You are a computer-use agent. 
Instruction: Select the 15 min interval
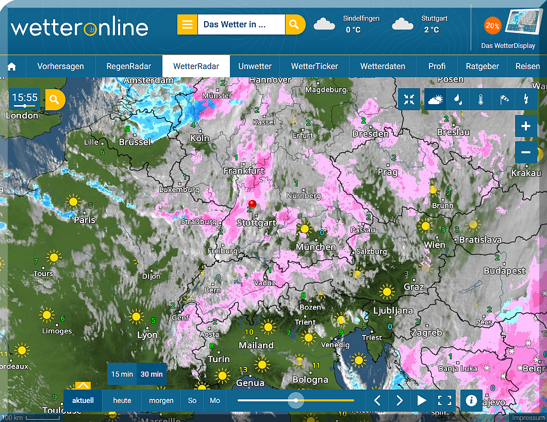tap(122, 374)
